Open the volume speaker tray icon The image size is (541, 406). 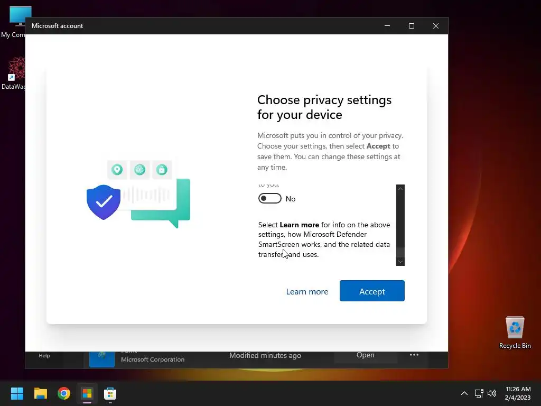tap(492, 393)
